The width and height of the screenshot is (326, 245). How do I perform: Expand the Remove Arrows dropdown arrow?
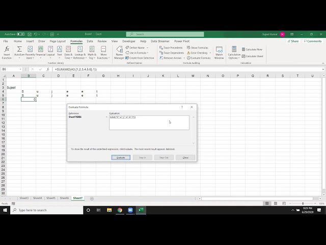(184, 58)
